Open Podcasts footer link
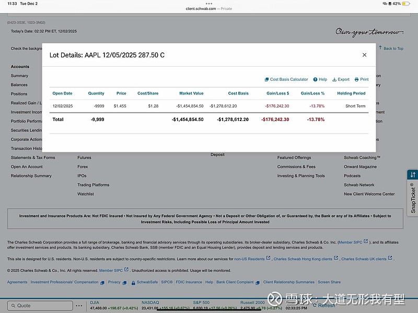 [352, 176]
